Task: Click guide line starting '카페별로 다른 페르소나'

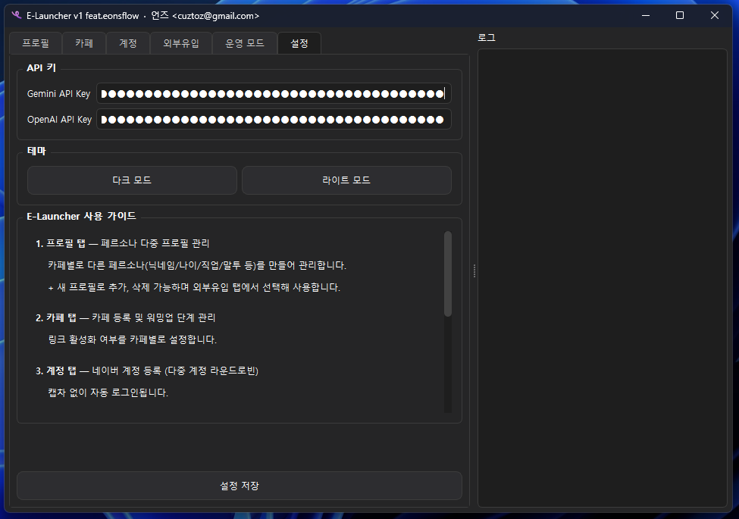Action: pyautogui.click(x=197, y=266)
